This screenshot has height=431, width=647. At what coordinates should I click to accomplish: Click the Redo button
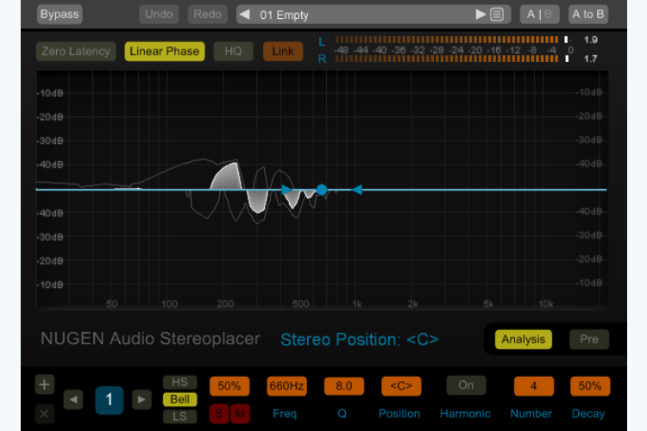click(208, 15)
